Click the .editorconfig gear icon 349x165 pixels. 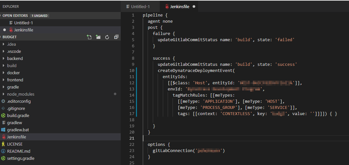(4, 101)
